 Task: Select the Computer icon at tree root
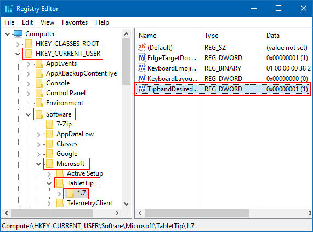(18, 34)
